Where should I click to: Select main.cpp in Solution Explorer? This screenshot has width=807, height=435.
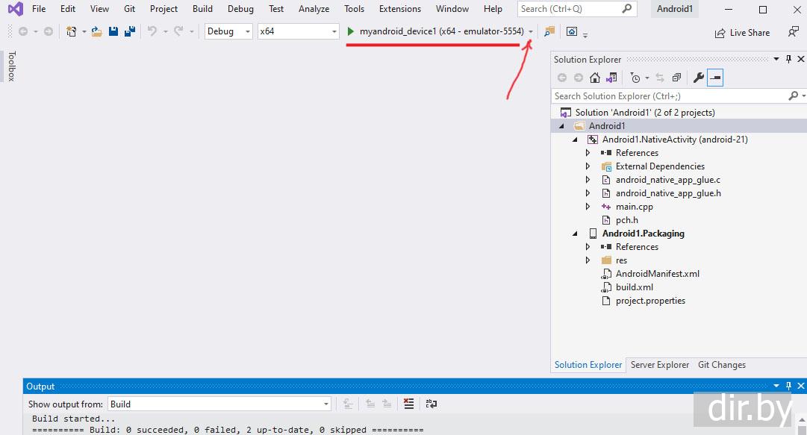pyautogui.click(x=634, y=207)
